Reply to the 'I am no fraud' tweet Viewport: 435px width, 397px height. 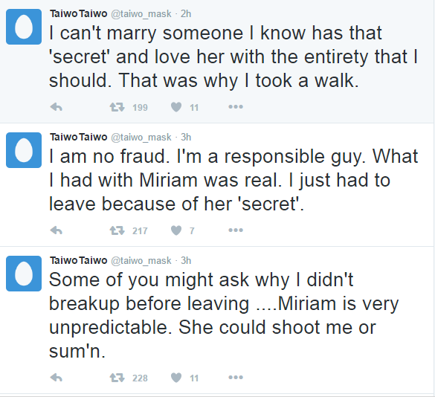coord(56,230)
